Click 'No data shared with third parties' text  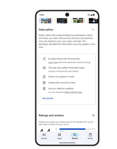click(x=64, y=59)
